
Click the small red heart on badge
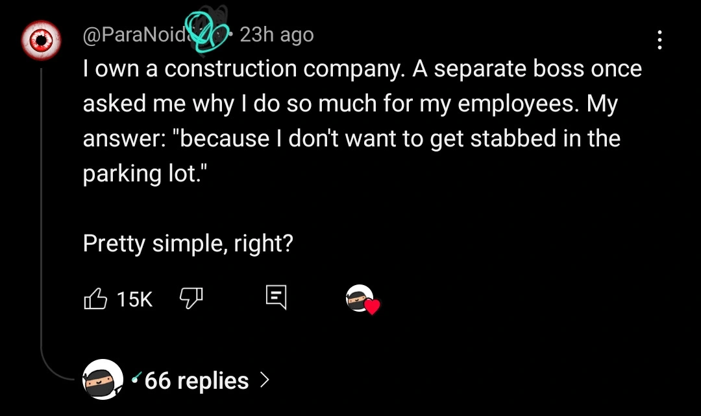click(372, 307)
